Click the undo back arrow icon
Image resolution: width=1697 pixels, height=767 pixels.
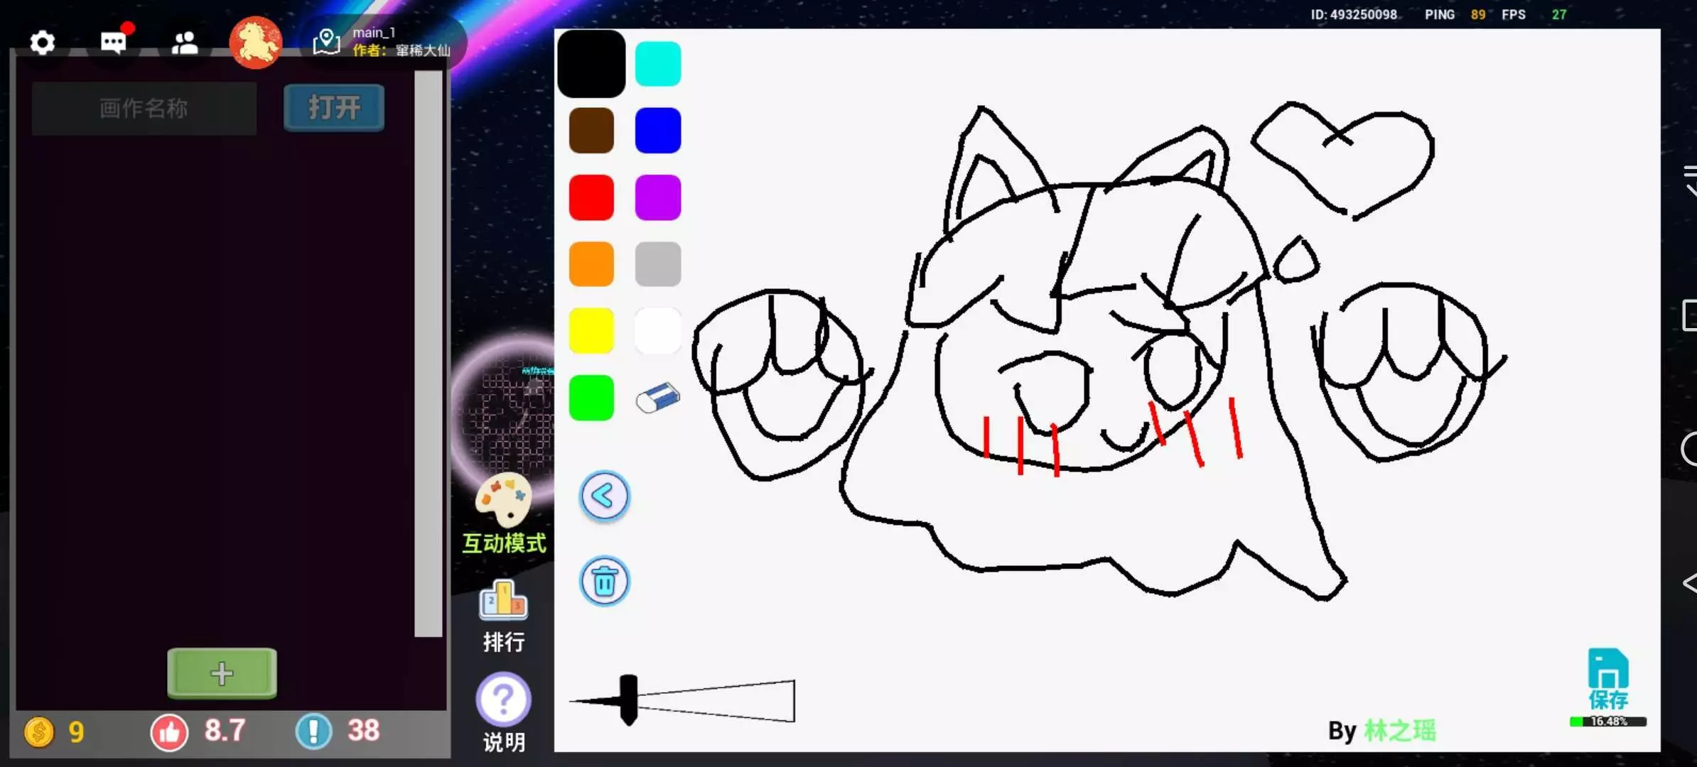604,496
